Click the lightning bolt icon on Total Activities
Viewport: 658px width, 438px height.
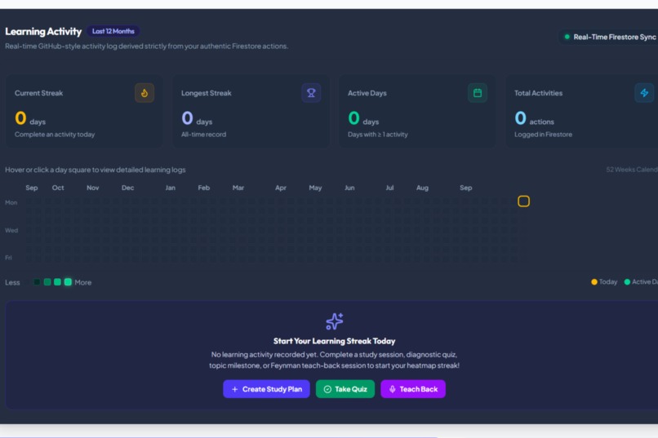tap(644, 93)
